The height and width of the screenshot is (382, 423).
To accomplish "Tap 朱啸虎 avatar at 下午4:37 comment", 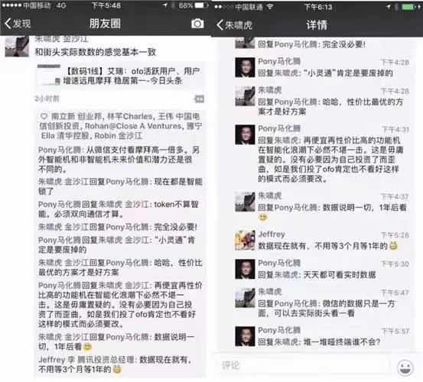I will pos(245,202).
